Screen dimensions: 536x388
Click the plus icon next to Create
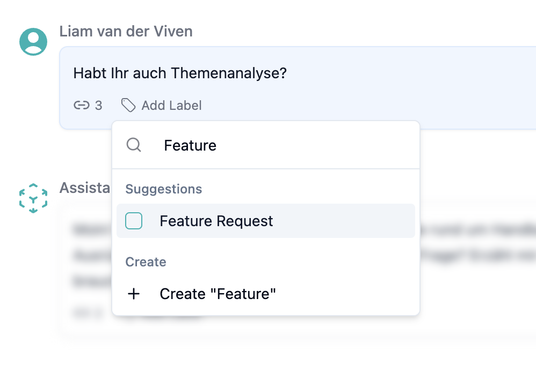[133, 294]
